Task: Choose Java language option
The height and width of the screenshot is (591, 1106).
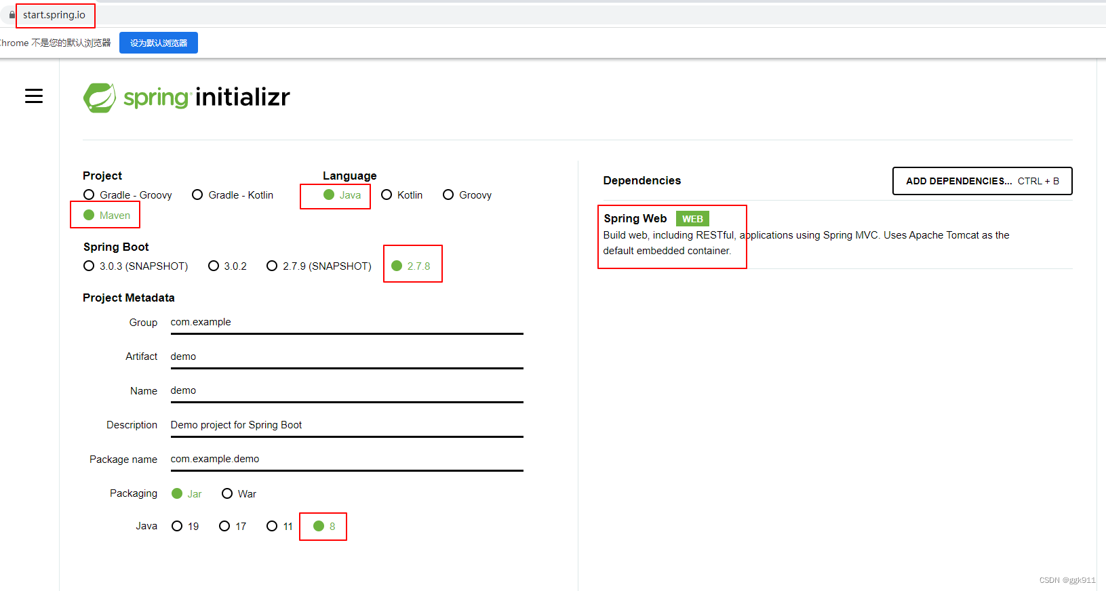Action: pyautogui.click(x=342, y=195)
